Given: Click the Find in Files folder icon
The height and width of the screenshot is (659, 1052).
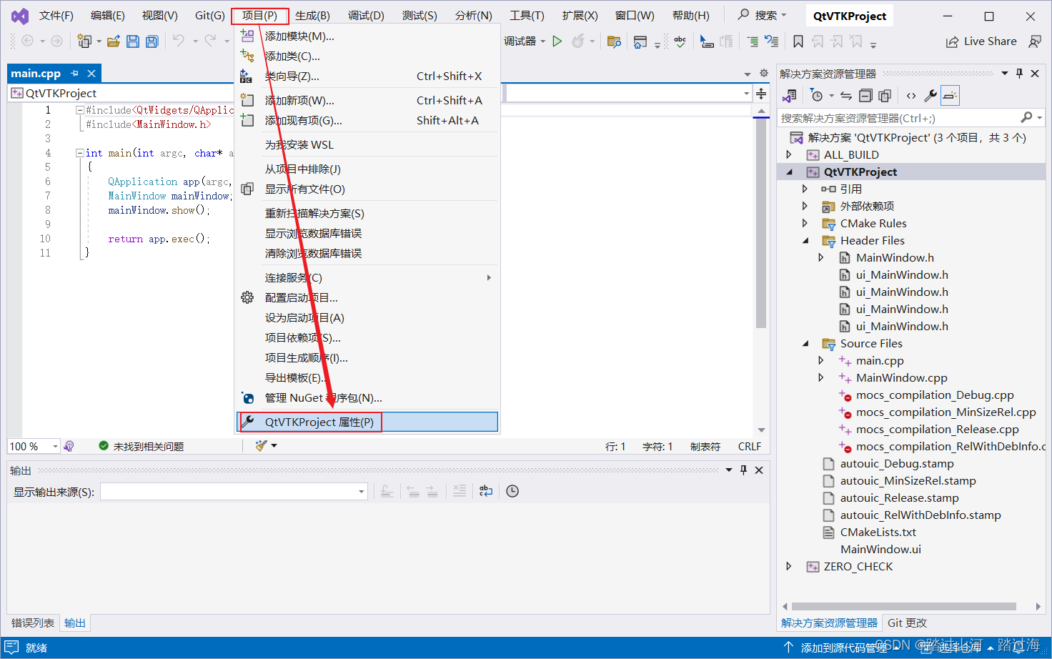Looking at the screenshot, I should pos(614,41).
